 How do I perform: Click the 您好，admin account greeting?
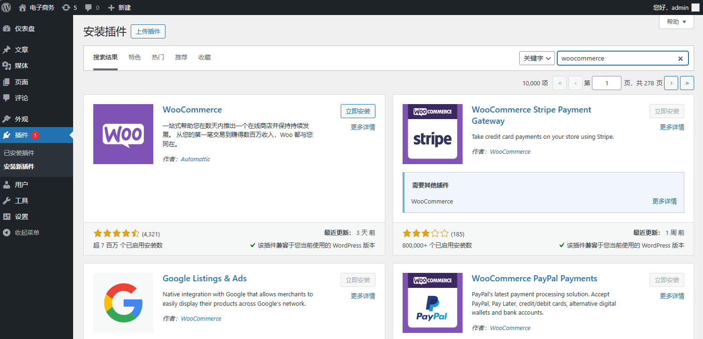click(x=671, y=8)
